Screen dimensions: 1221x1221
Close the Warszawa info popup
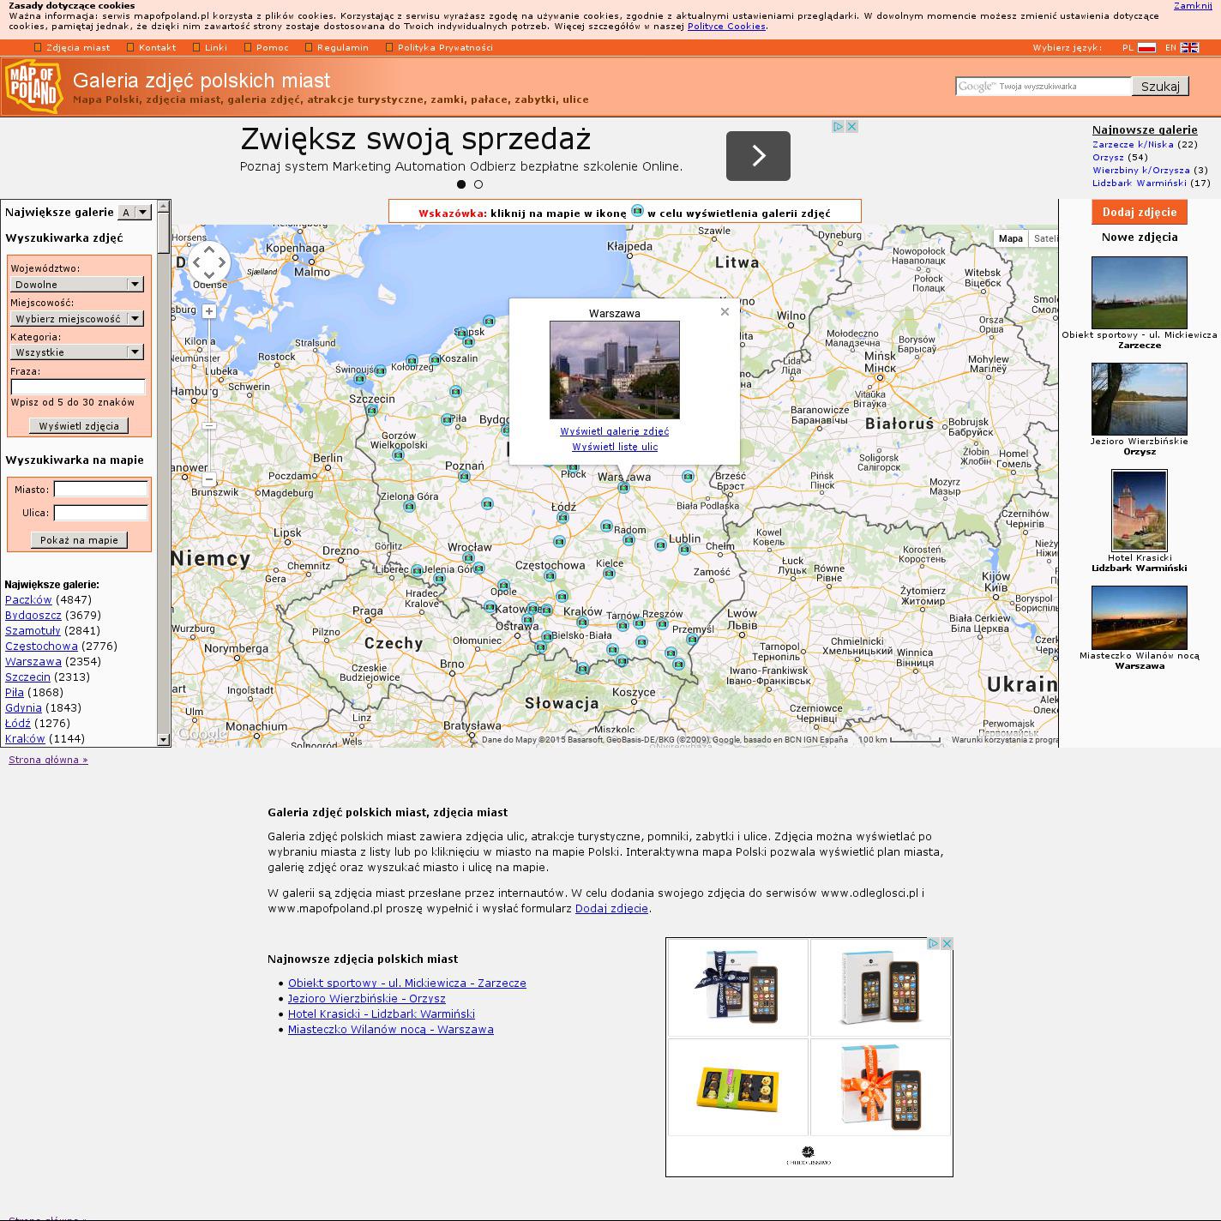tap(725, 312)
